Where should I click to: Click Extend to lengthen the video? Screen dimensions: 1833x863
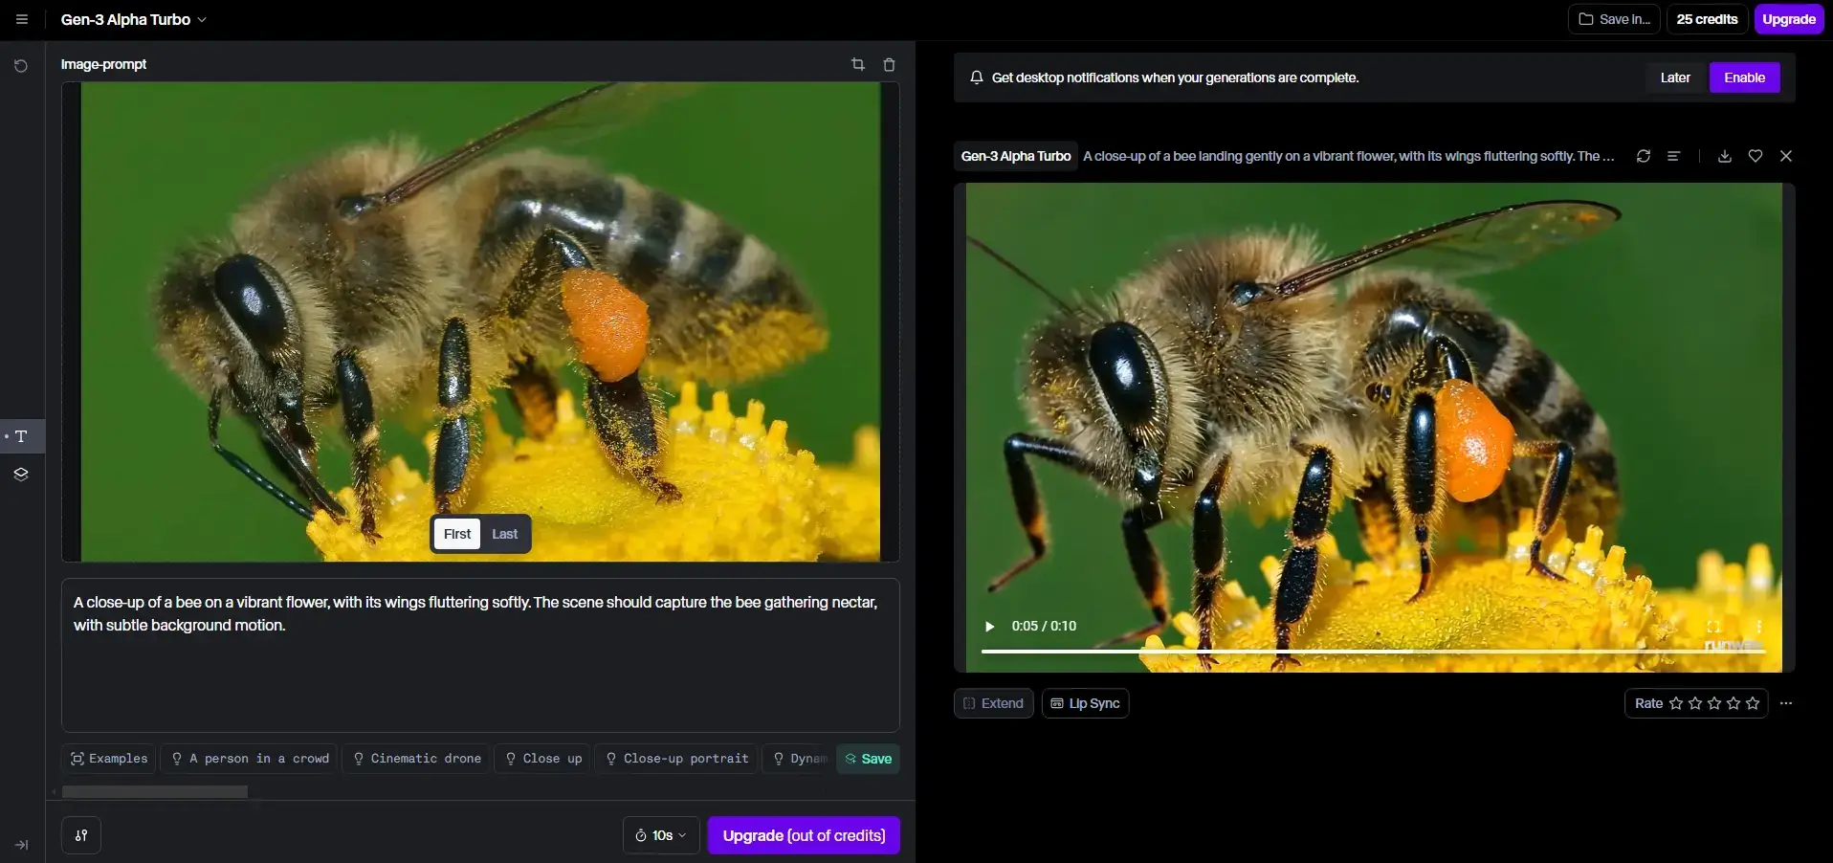tap(992, 703)
